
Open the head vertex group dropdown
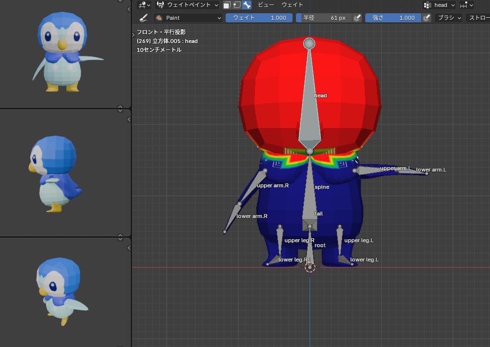click(x=440, y=5)
